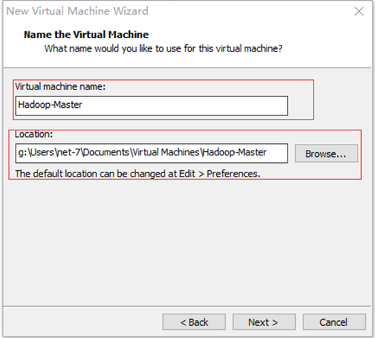Place cursor on 'net-7' in the Location path
The image size is (376, 338).
(x=69, y=153)
